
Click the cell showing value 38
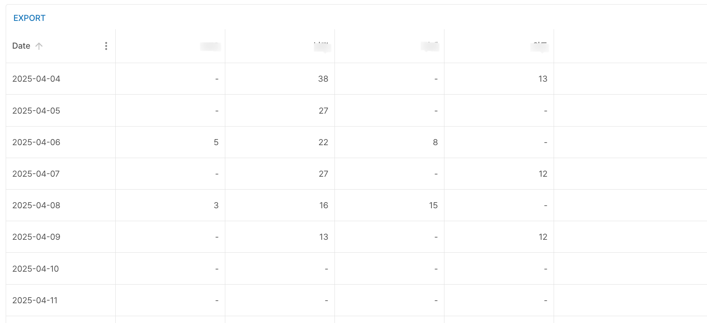(323, 79)
